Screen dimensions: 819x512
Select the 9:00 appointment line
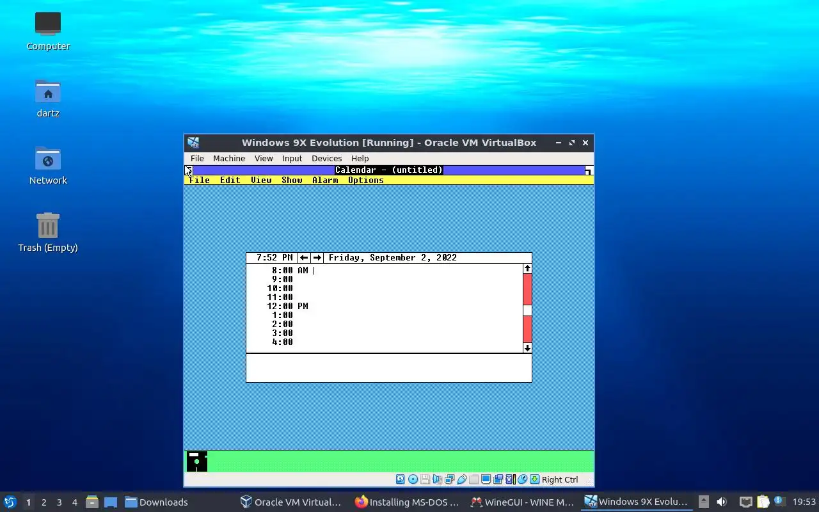point(385,279)
